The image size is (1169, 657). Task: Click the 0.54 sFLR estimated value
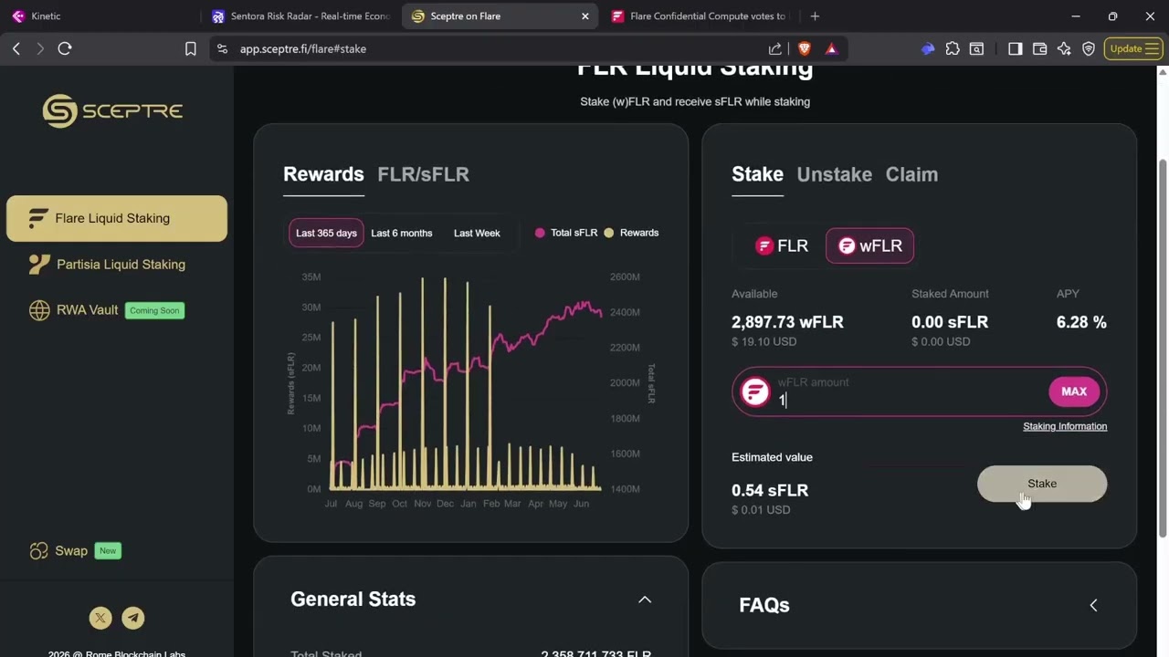[x=770, y=490]
